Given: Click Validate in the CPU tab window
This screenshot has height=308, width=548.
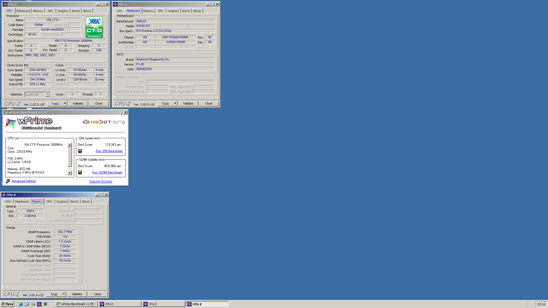Looking at the screenshot, I should [78, 103].
